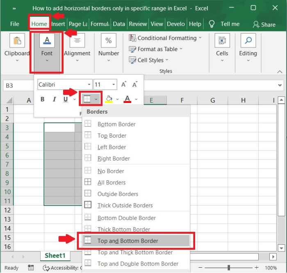Choose Top and Thick Bottom Border
The height and width of the screenshot is (273, 287).
pyautogui.click(x=136, y=252)
